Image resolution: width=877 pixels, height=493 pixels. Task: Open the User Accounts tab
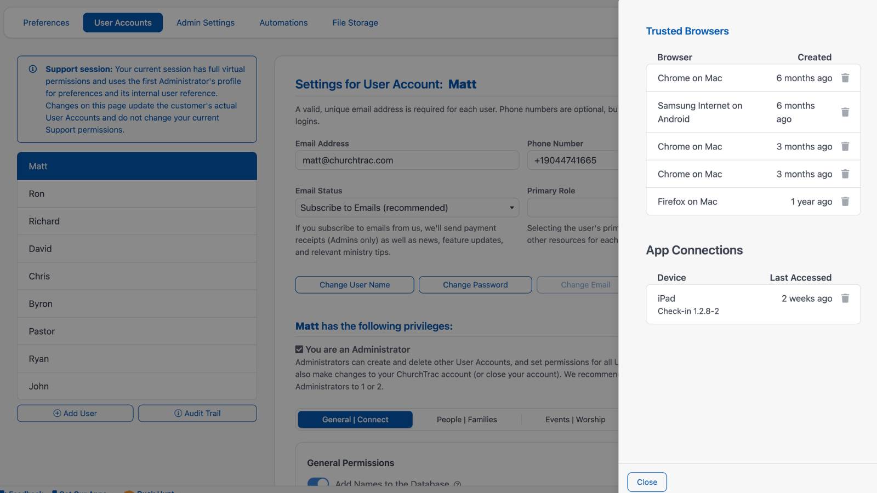coord(123,22)
